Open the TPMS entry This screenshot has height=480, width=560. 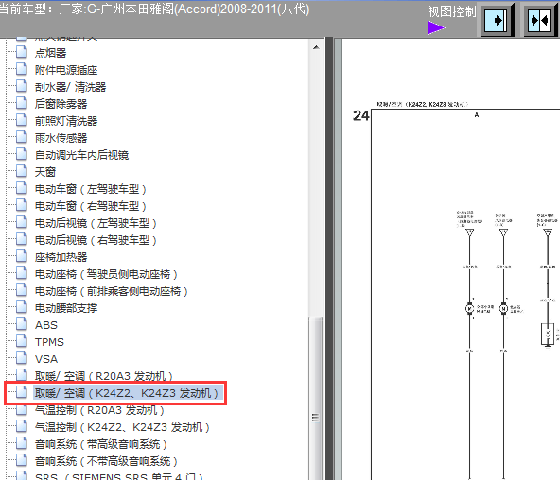click(x=49, y=342)
